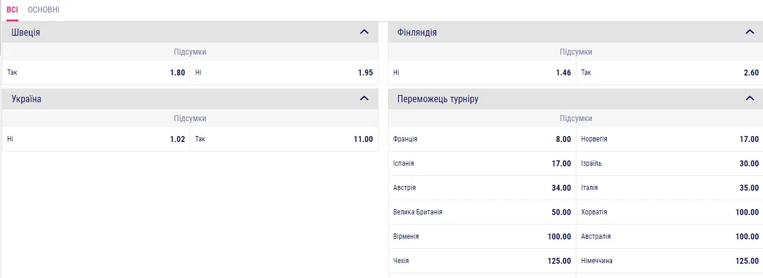Choose Франція as tournament winner

(482, 140)
